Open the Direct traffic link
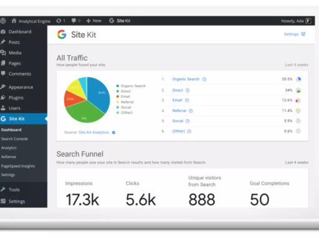This screenshot has height=239, width=319. click(x=178, y=90)
